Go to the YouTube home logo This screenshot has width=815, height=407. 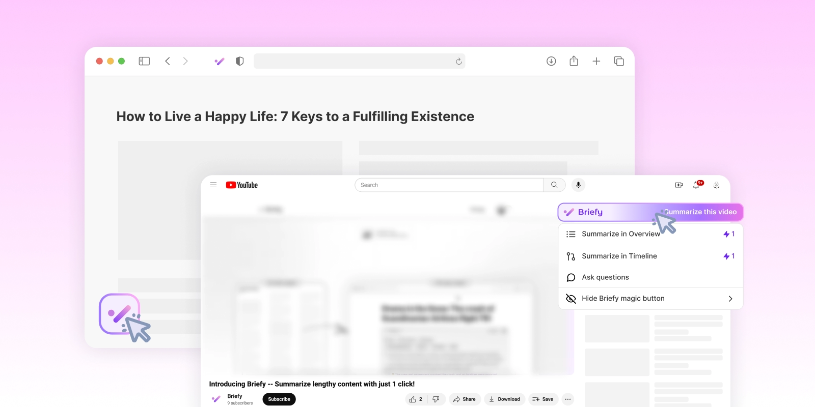(x=242, y=185)
